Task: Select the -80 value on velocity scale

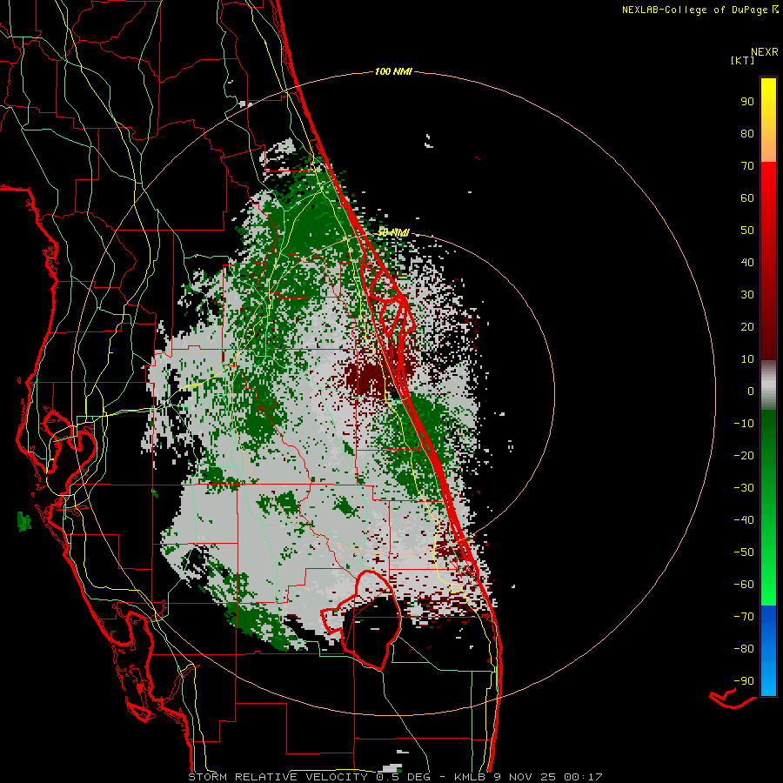Action: point(744,649)
